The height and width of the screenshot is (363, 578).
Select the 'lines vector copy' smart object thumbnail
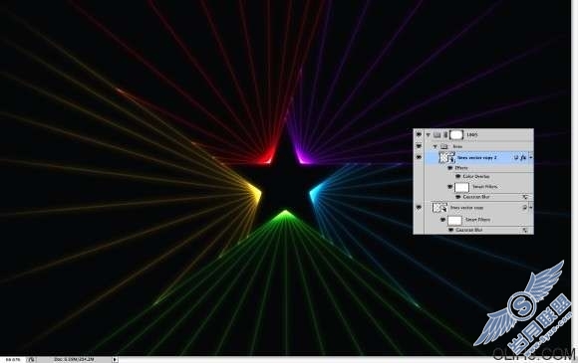click(439, 208)
